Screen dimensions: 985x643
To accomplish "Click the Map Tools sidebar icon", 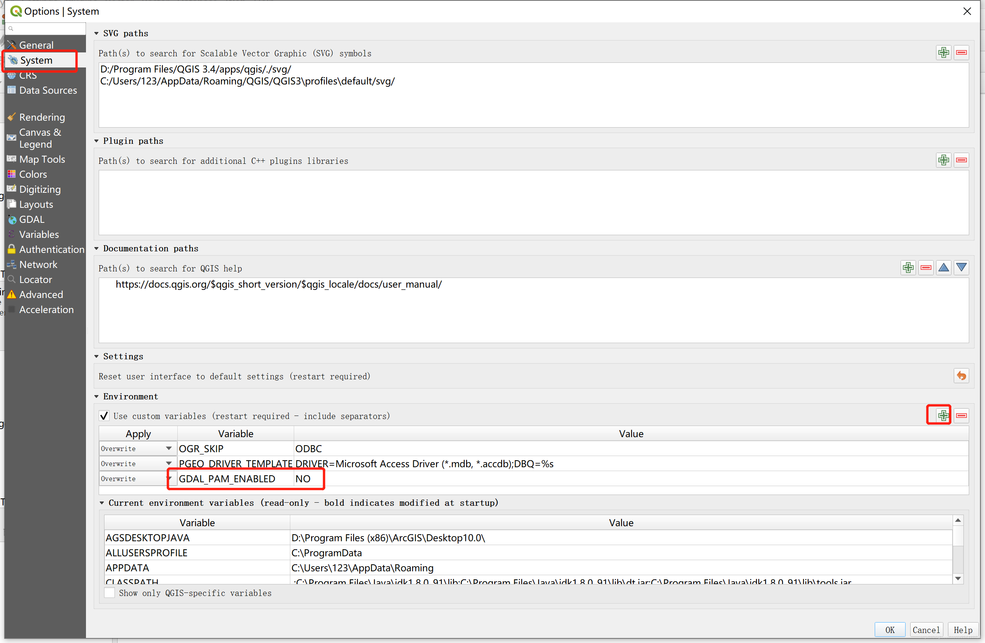I will coord(12,159).
